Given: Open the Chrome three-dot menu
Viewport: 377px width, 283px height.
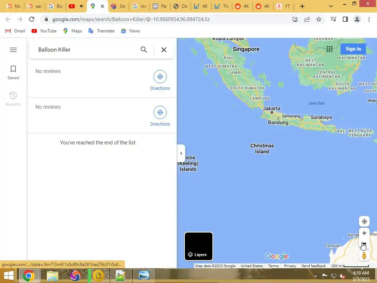Looking at the screenshot, I should 369,19.
